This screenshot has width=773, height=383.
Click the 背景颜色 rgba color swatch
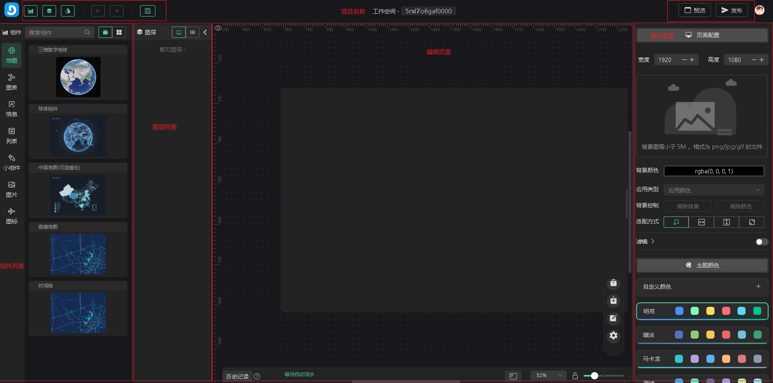point(714,171)
